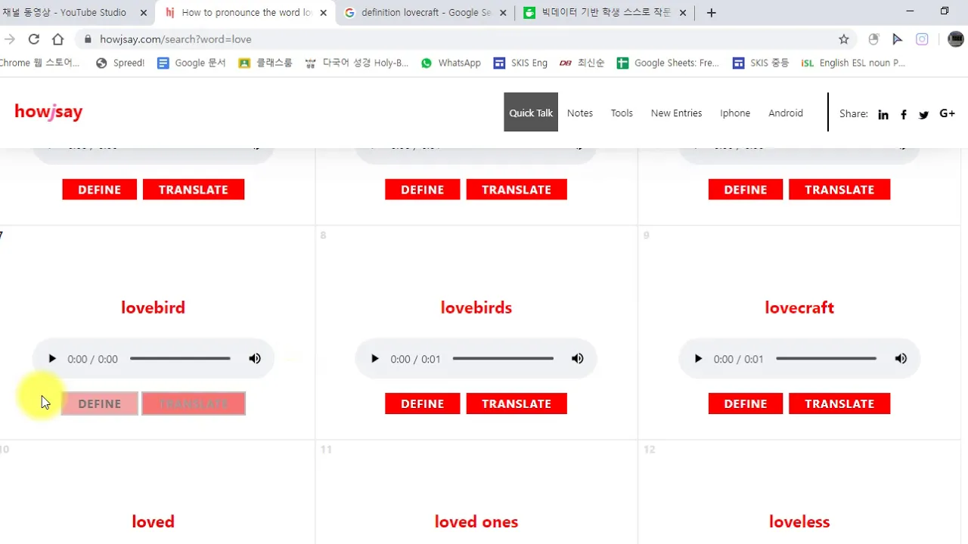The width and height of the screenshot is (968, 544).
Task: Open the Chrome profile avatar
Action: coord(955,39)
